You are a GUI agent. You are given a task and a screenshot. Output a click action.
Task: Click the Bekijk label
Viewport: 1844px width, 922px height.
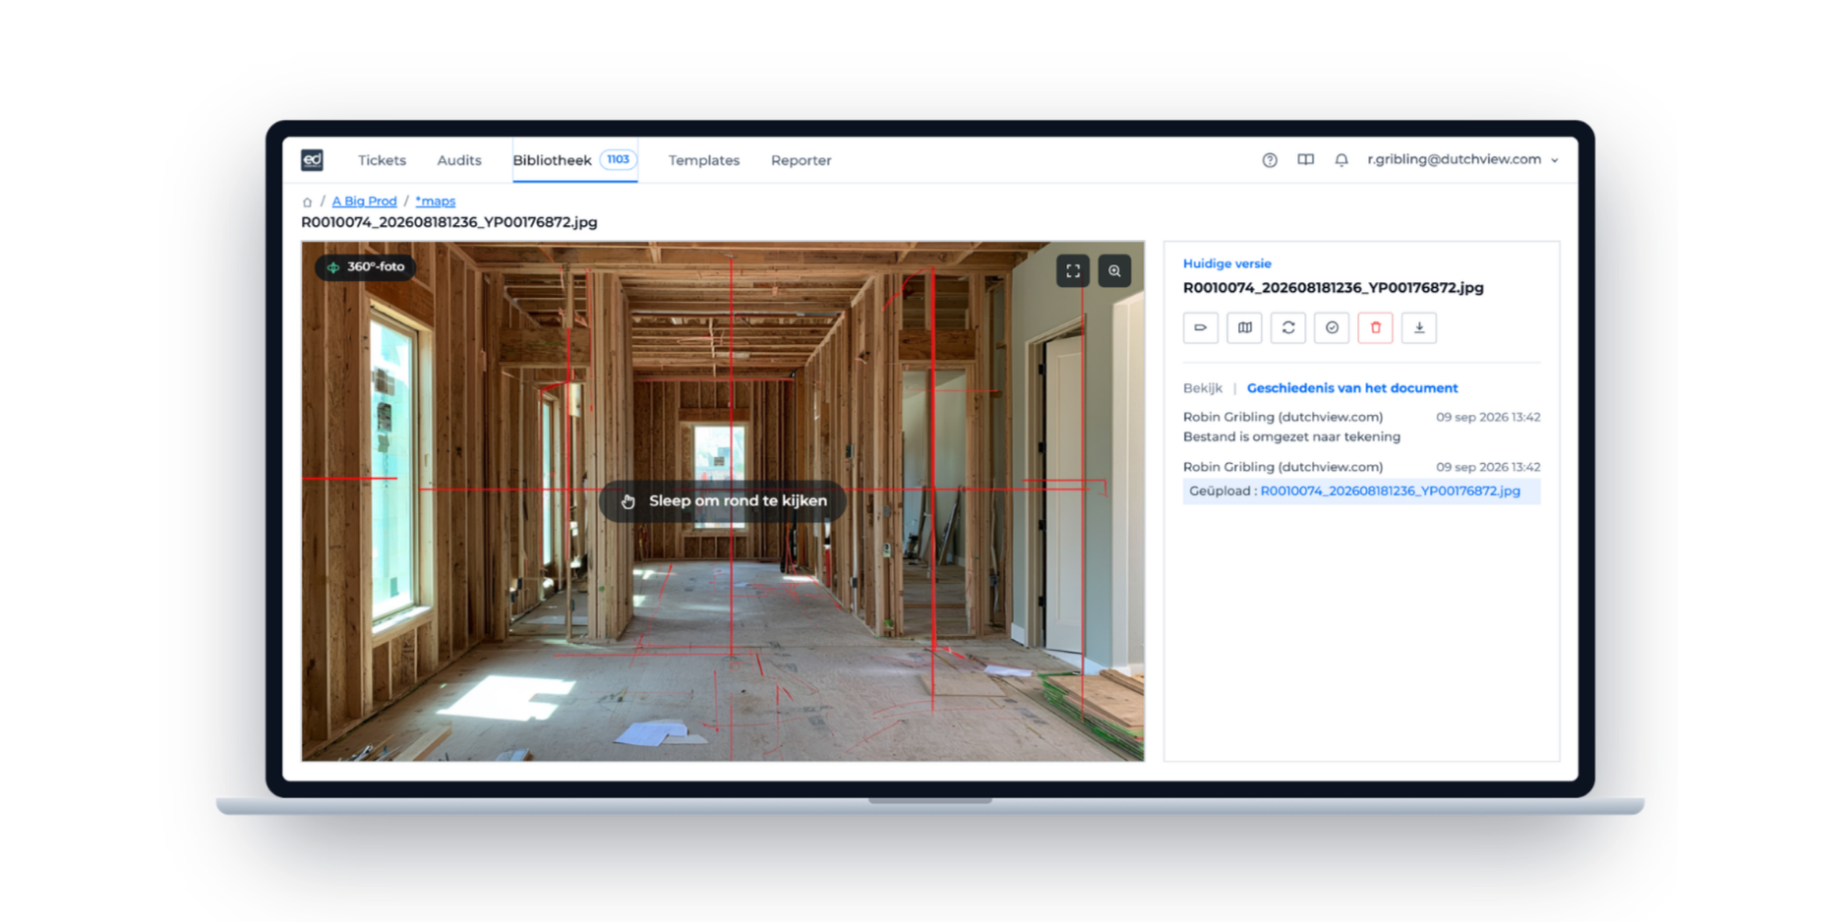click(1203, 388)
